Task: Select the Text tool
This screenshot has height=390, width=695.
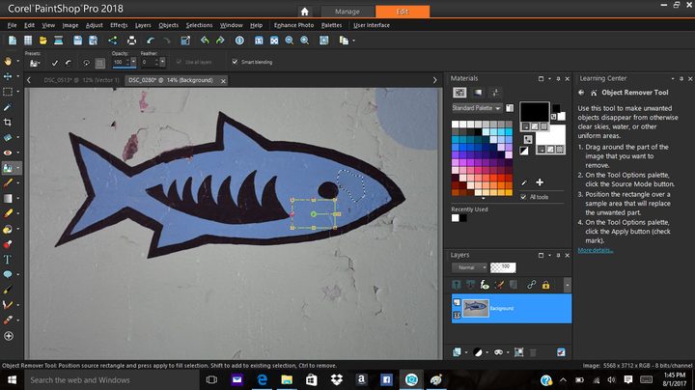Action: pyautogui.click(x=8, y=260)
